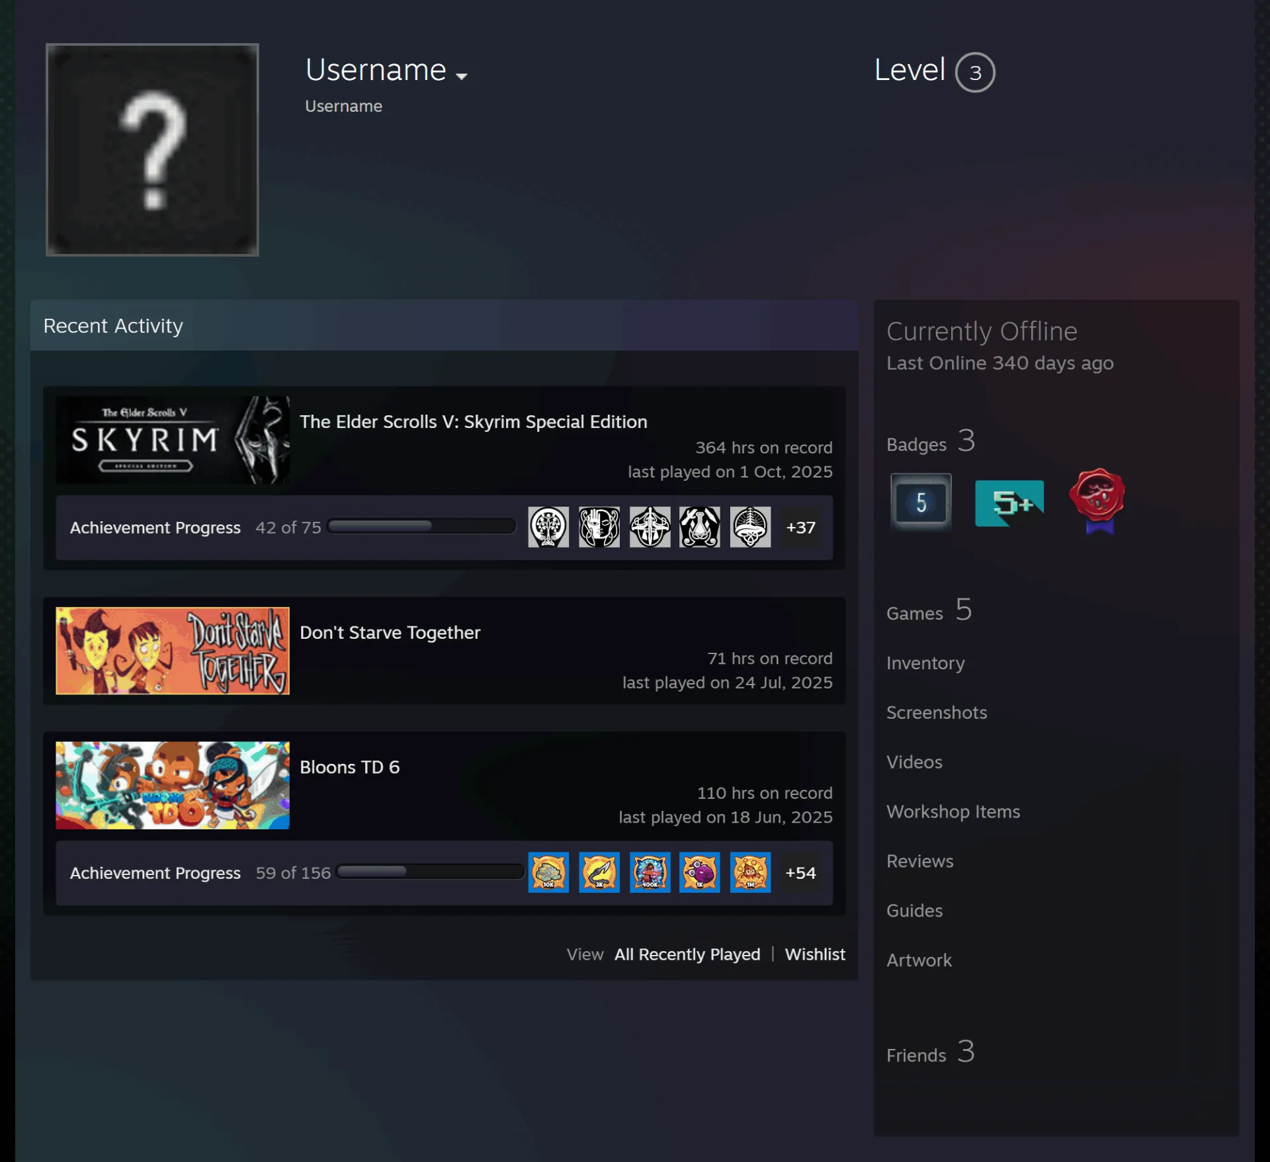Open the Badges section link
This screenshot has height=1162, width=1270.
(x=931, y=442)
